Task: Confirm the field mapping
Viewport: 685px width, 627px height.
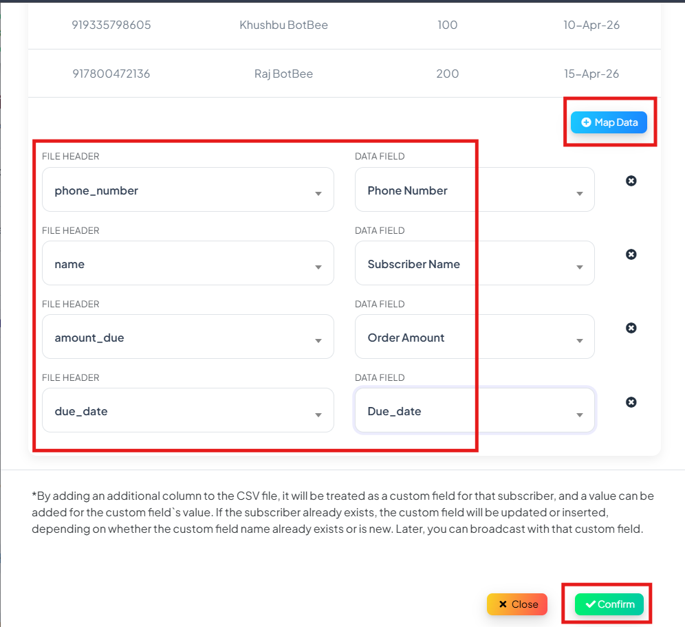Action: click(x=609, y=604)
